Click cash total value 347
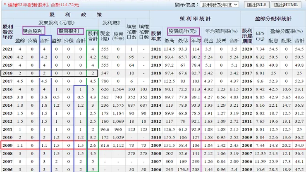Image resolution: width=306 pixels, height=172 pixels. click(x=105, y=73)
